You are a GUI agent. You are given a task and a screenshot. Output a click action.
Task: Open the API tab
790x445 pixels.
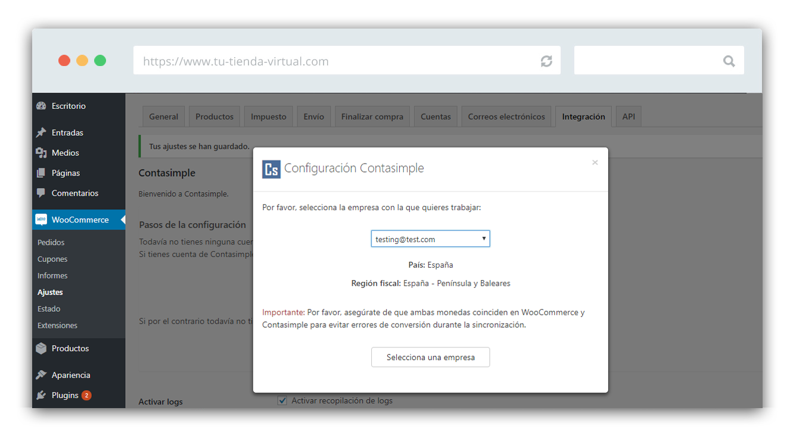tap(629, 117)
